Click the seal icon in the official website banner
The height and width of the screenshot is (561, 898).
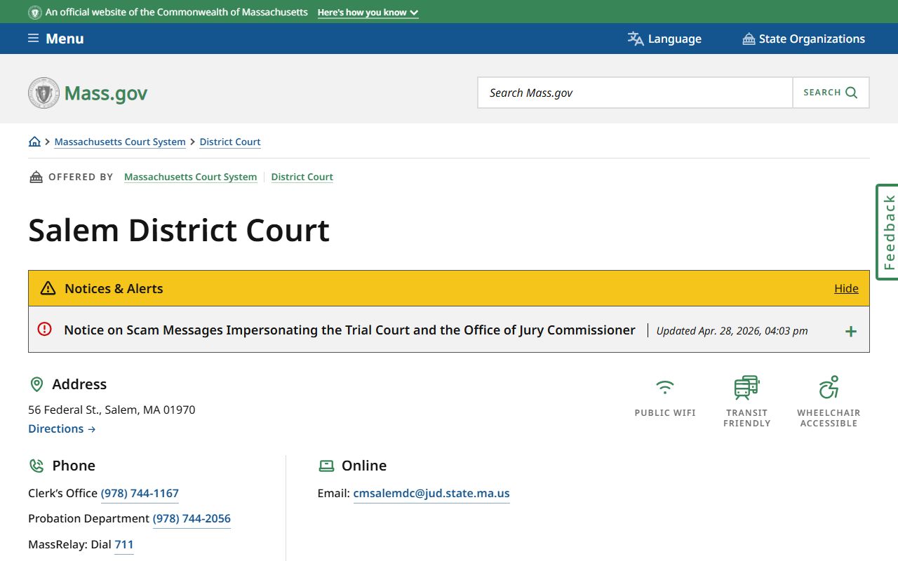[34, 13]
